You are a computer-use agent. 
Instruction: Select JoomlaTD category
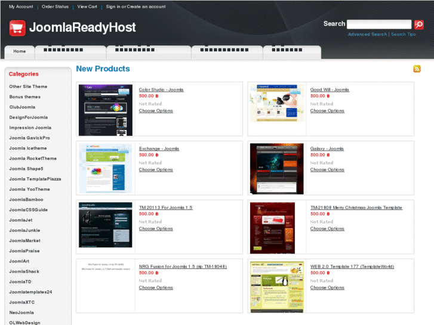pos(20,281)
